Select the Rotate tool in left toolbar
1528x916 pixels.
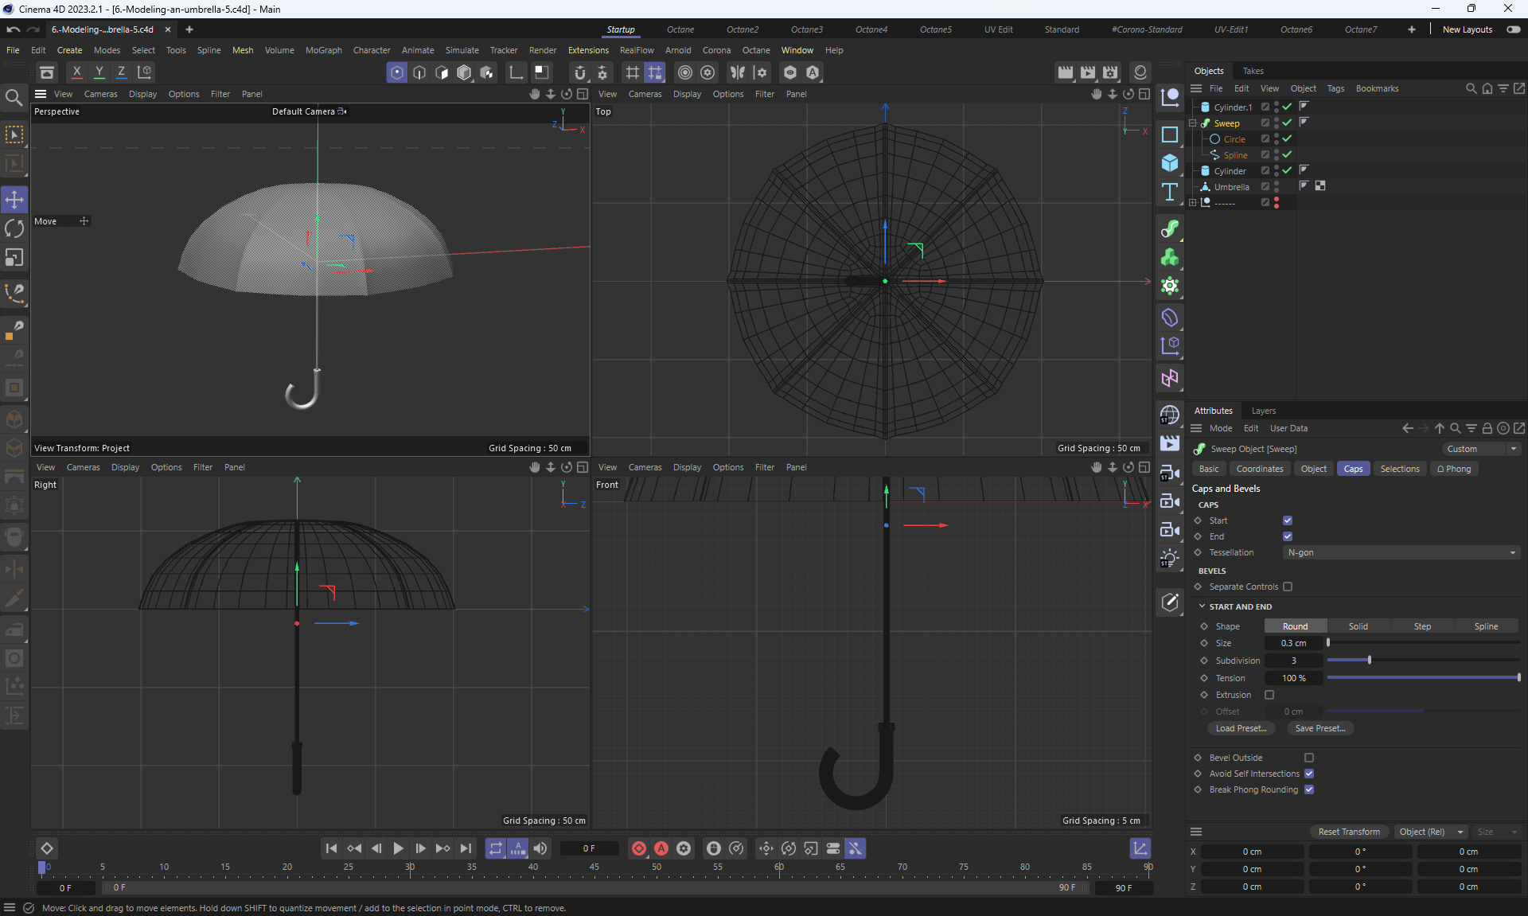tap(14, 229)
